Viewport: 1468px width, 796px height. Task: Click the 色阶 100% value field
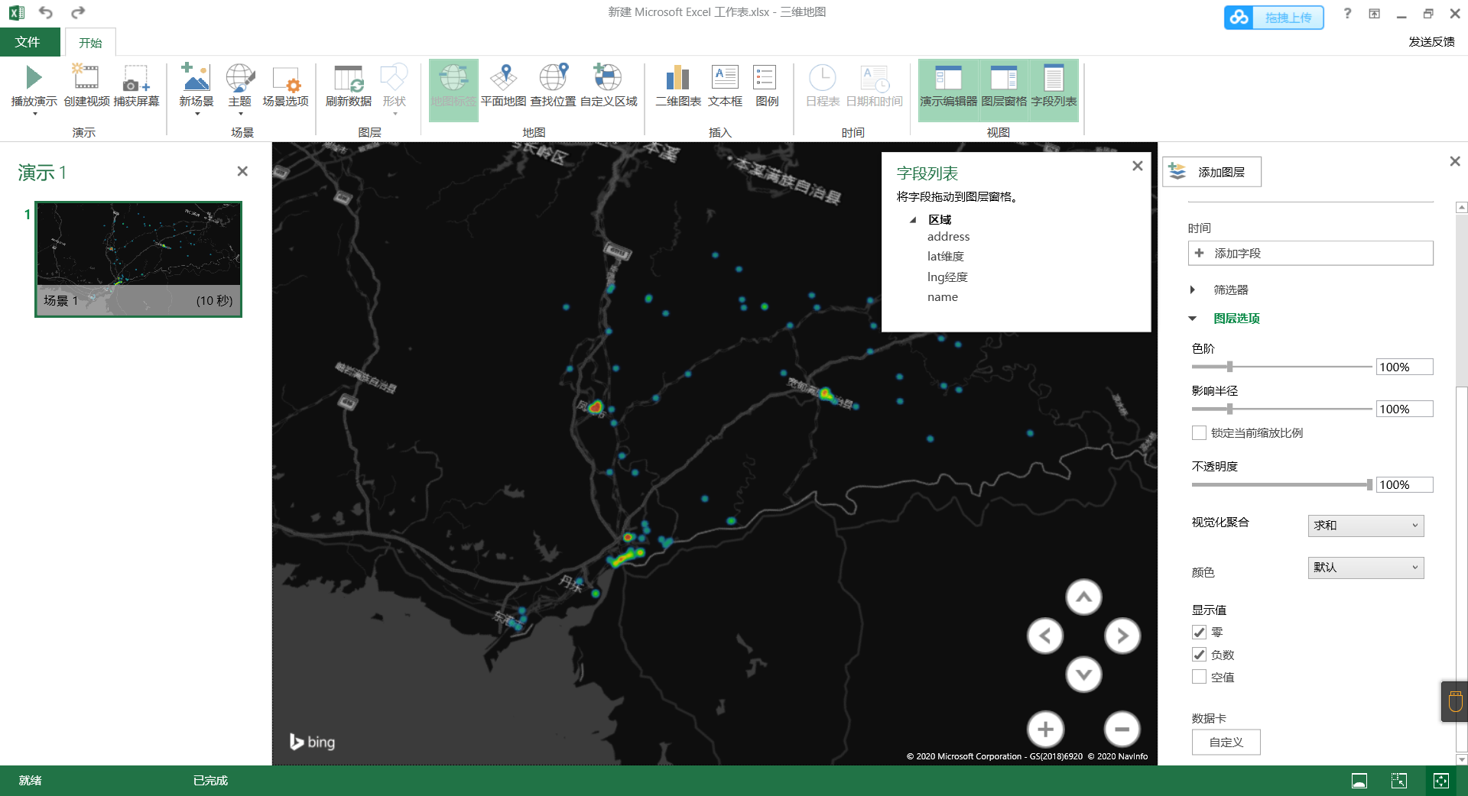pyautogui.click(x=1405, y=367)
